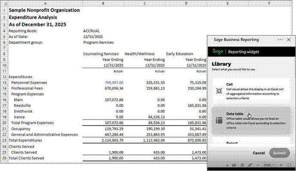This screenshot has height=171, width=296.
Task: Click the 'Smithwick' row label
Action: click(23, 111)
